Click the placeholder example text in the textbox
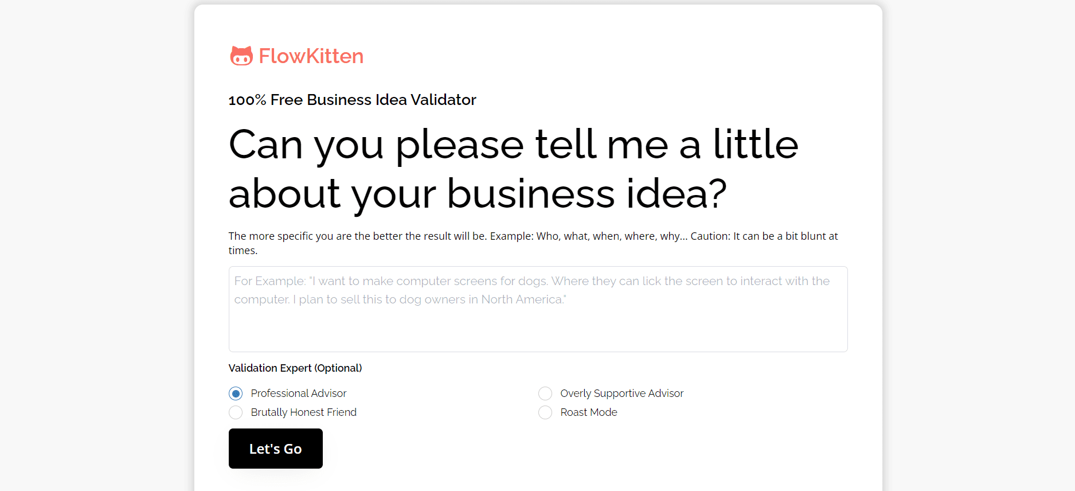 pos(532,290)
